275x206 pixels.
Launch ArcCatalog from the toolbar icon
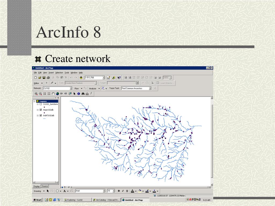(x=114, y=78)
